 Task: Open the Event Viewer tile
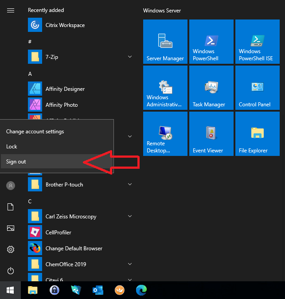[x=211, y=134]
